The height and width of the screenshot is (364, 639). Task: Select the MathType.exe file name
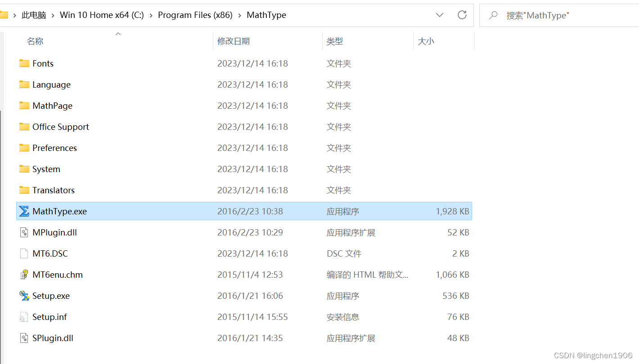click(59, 211)
